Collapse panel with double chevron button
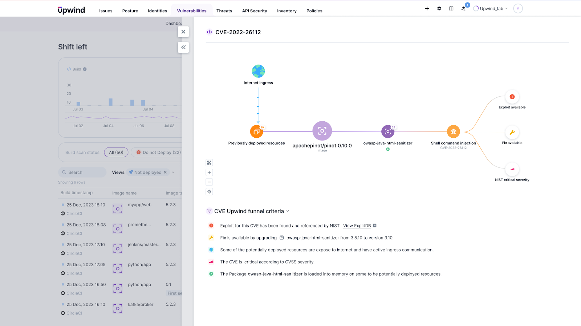This screenshot has height=326, width=581. pyautogui.click(x=183, y=47)
